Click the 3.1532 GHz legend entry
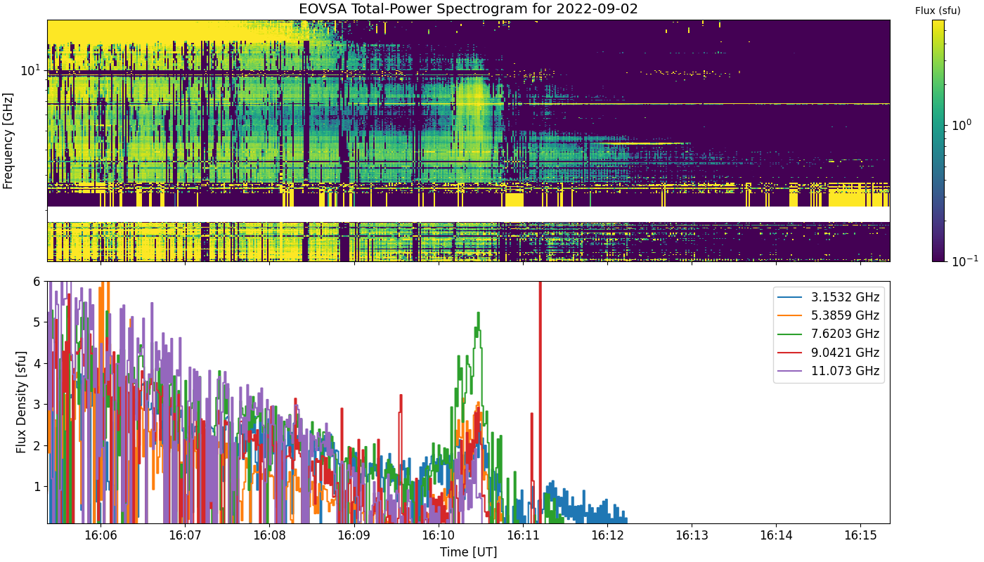 [829, 297]
